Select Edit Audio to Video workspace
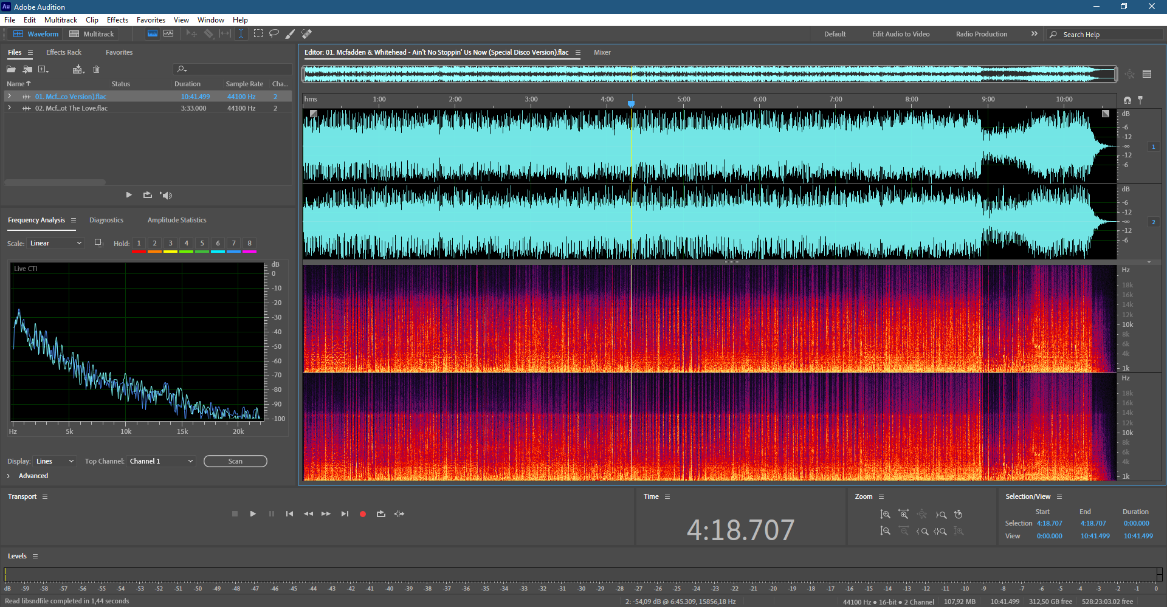The height and width of the screenshot is (607, 1167). point(901,34)
